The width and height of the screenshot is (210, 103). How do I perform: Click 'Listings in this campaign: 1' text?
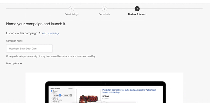23,33
